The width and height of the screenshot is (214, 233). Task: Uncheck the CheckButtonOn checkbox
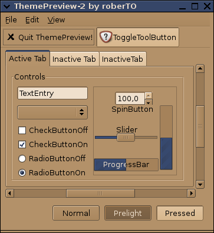tap(22, 145)
